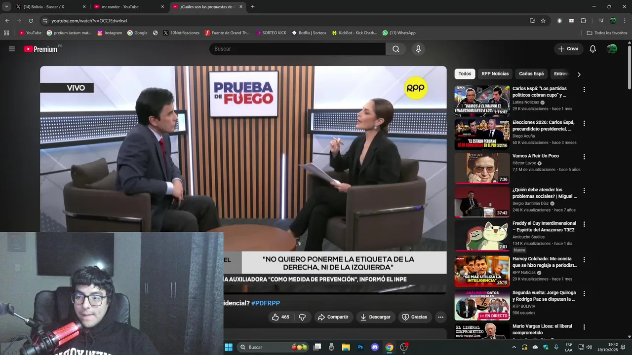Open the Windows Start menu
Screen dimensions: 632x355
229,347
